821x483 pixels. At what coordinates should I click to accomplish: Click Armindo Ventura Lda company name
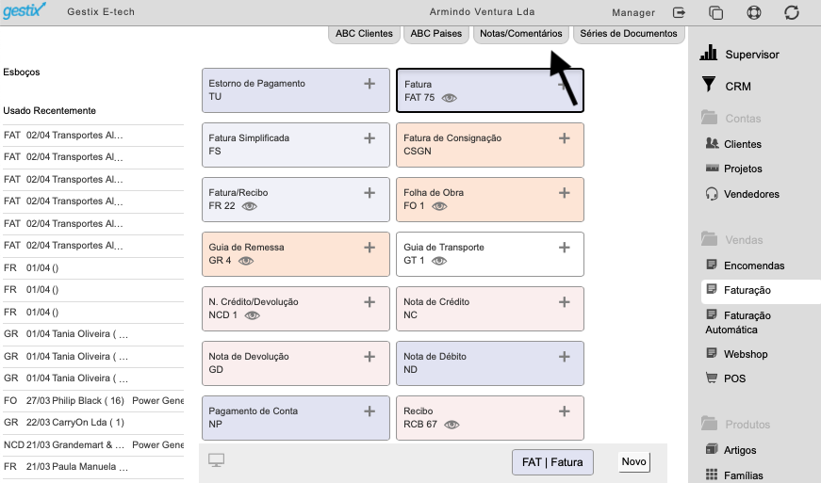point(483,11)
